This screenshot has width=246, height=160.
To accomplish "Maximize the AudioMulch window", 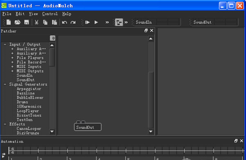I will pyautogui.click(x=231, y=6).
